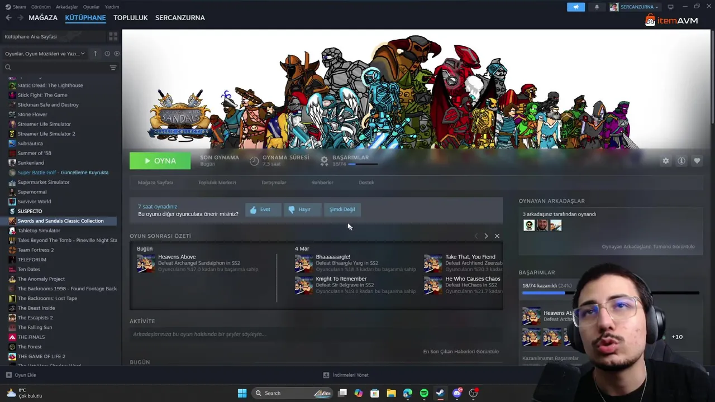The height and width of the screenshot is (402, 715).
Task: Open the Oyunlar menu
Action: click(92, 7)
